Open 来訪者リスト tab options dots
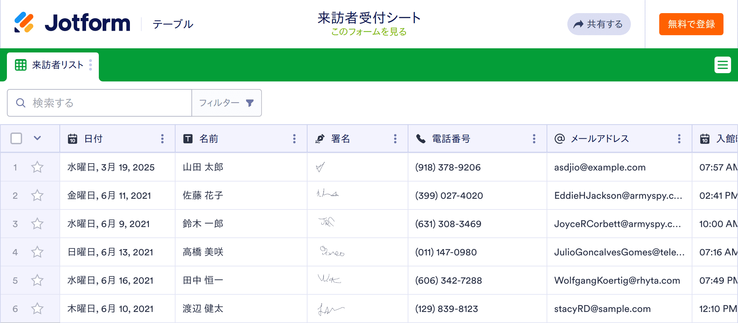 [x=91, y=65]
